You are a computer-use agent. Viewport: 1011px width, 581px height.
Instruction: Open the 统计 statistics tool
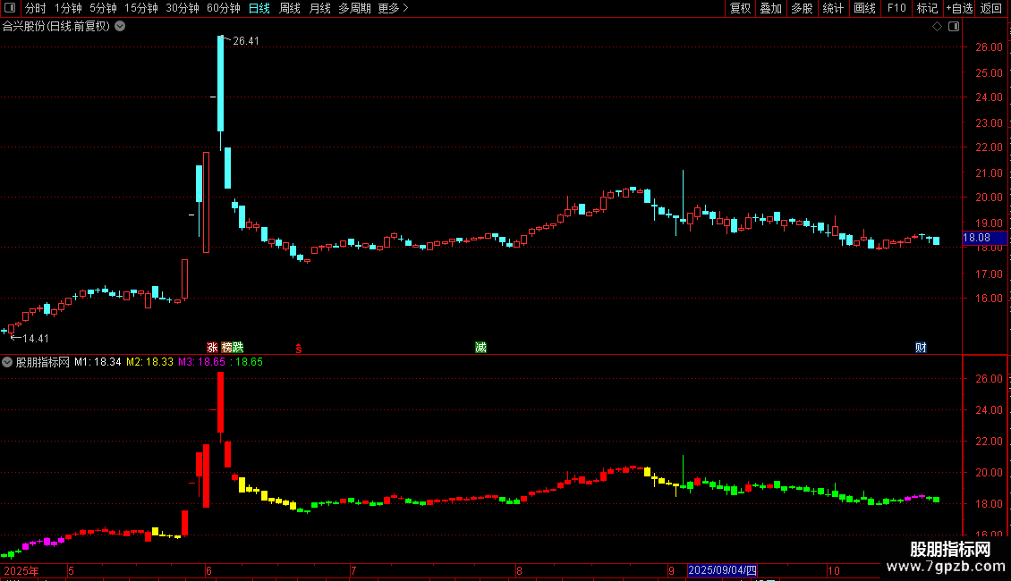(833, 8)
